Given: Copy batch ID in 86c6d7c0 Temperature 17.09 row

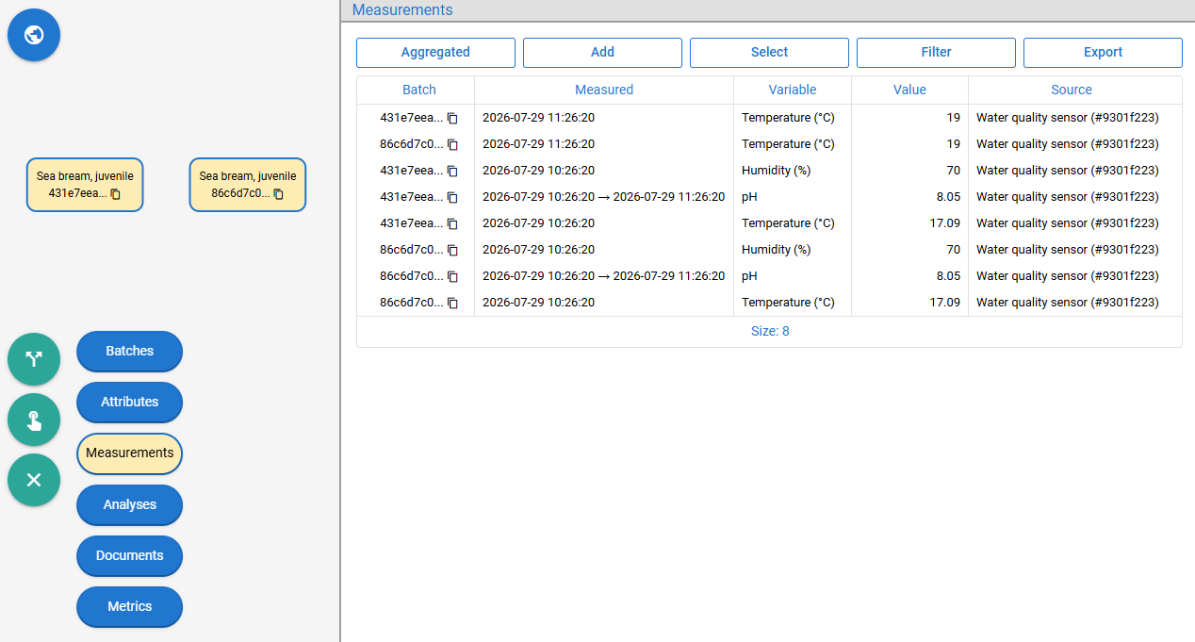Looking at the screenshot, I should pos(452,303).
